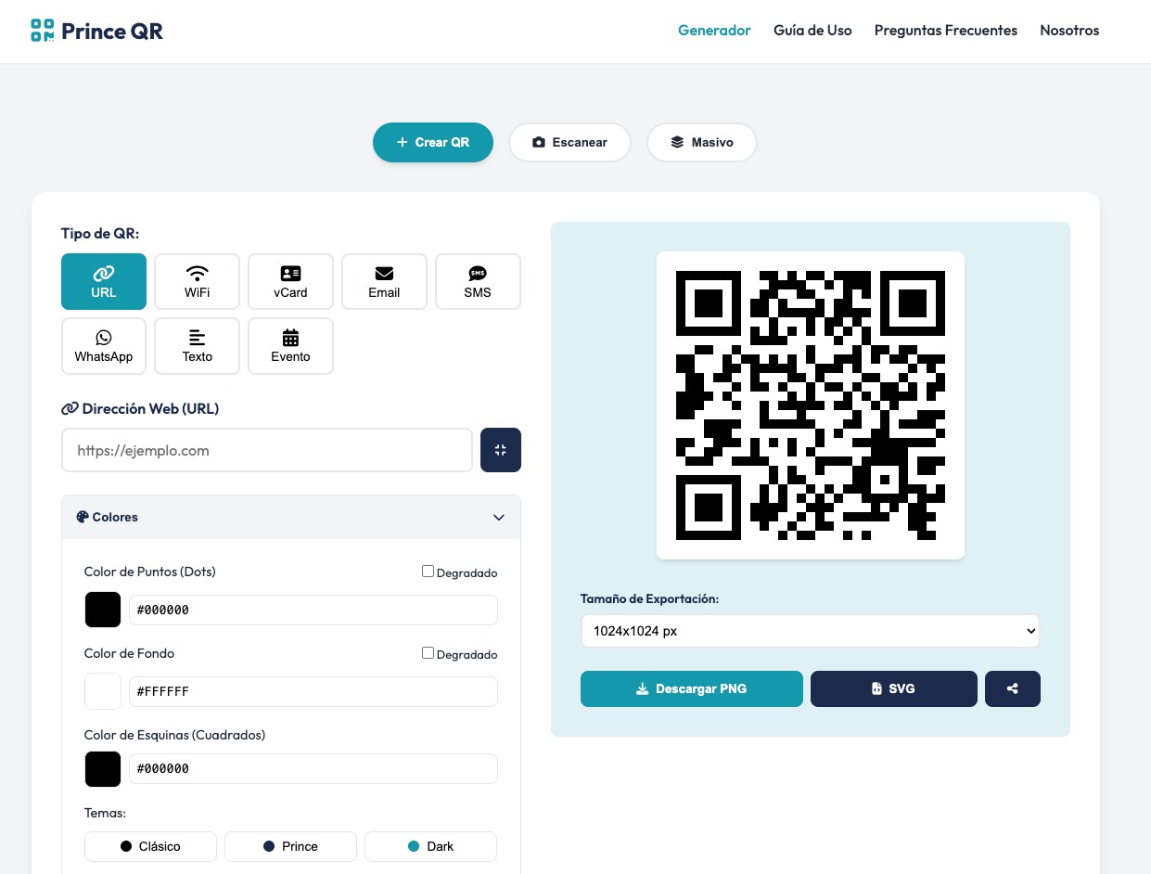Open the Color de Esquinas swatch
This screenshot has width=1151, height=874.
[x=103, y=769]
